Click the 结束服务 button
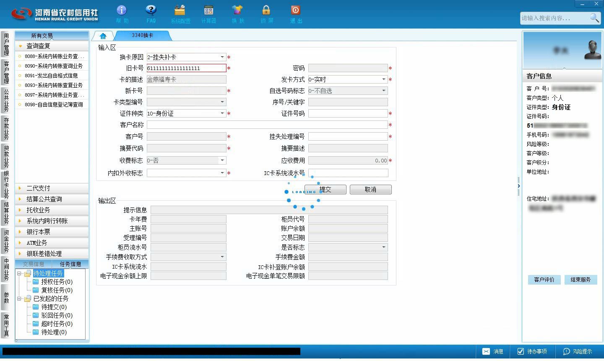The height and width of the screenshot is (361, 604). [x=581, y=280]
